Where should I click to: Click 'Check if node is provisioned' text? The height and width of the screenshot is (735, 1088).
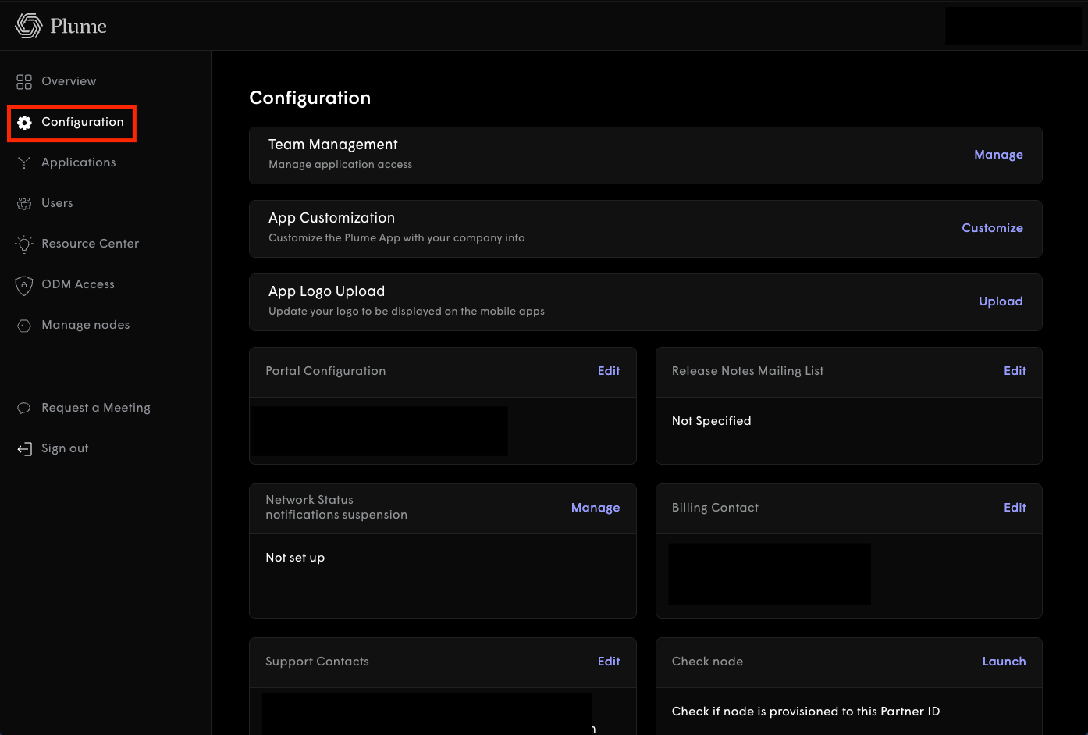click(x=805, y=712)
